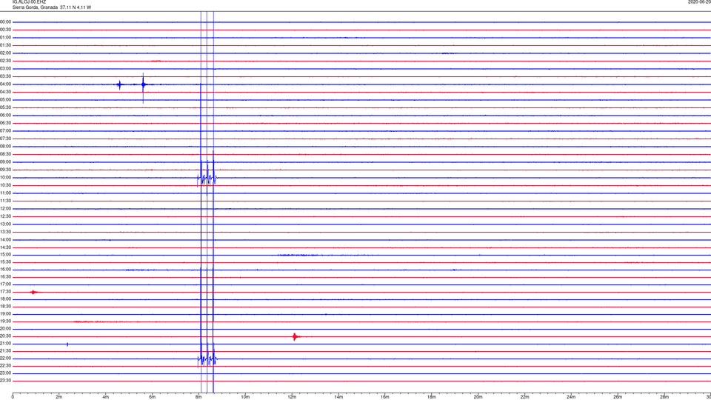Image resolution: width=711 pixels, height=400 pixels.
Task: Click the 11:30 time label
Action: 6,201
